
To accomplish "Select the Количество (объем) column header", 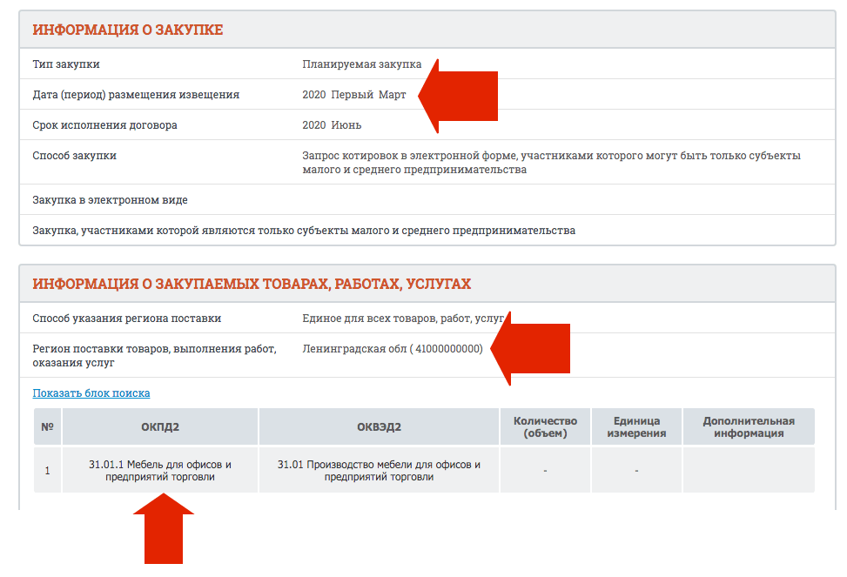I will pos(545,427).
